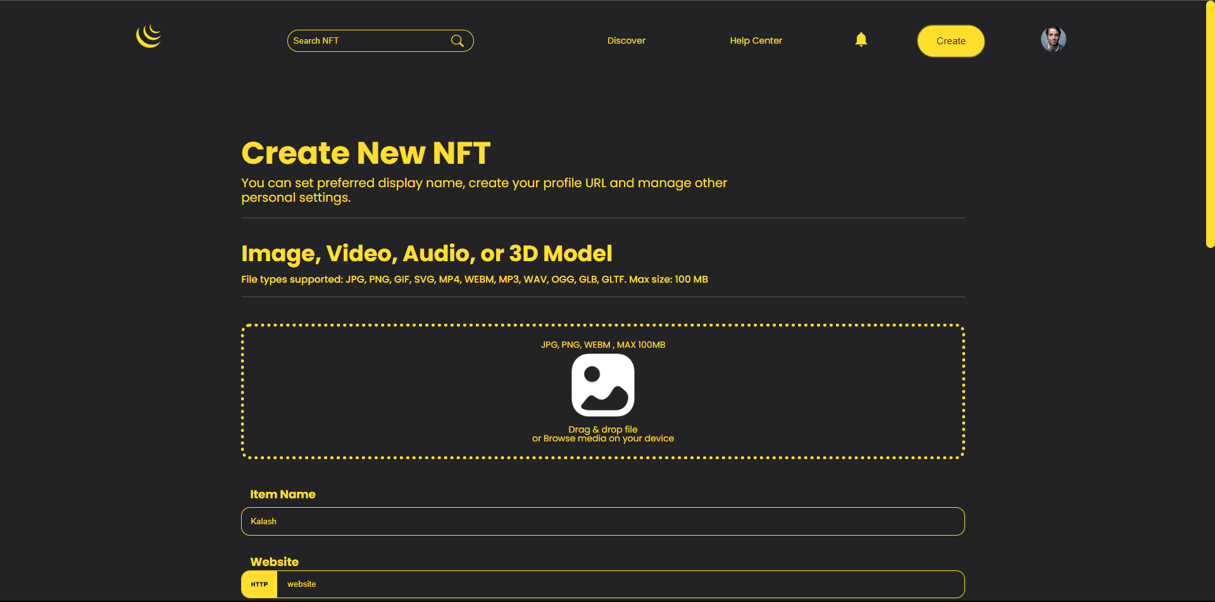Image resolution: width=1215 pixels, height=602 pixels.
Task: Click the Website section label
Action: pyautogui.click(x=275, y=562)
